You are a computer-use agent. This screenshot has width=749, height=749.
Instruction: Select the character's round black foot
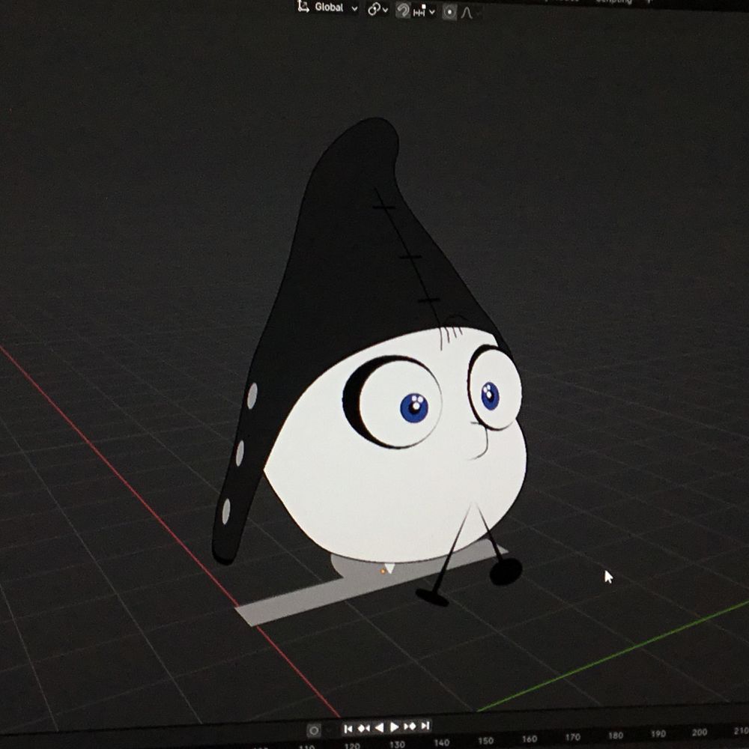(x=506, y=571)
